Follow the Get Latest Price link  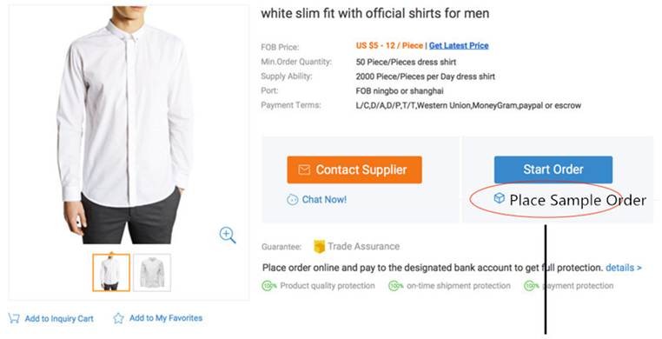(x=459, y=45)
